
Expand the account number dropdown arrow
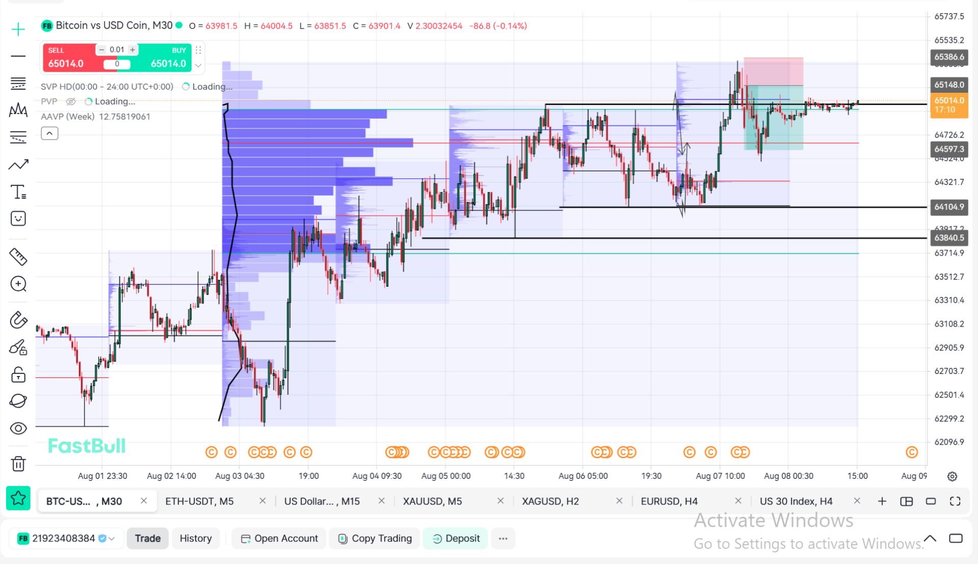click(x=112, y=539)
